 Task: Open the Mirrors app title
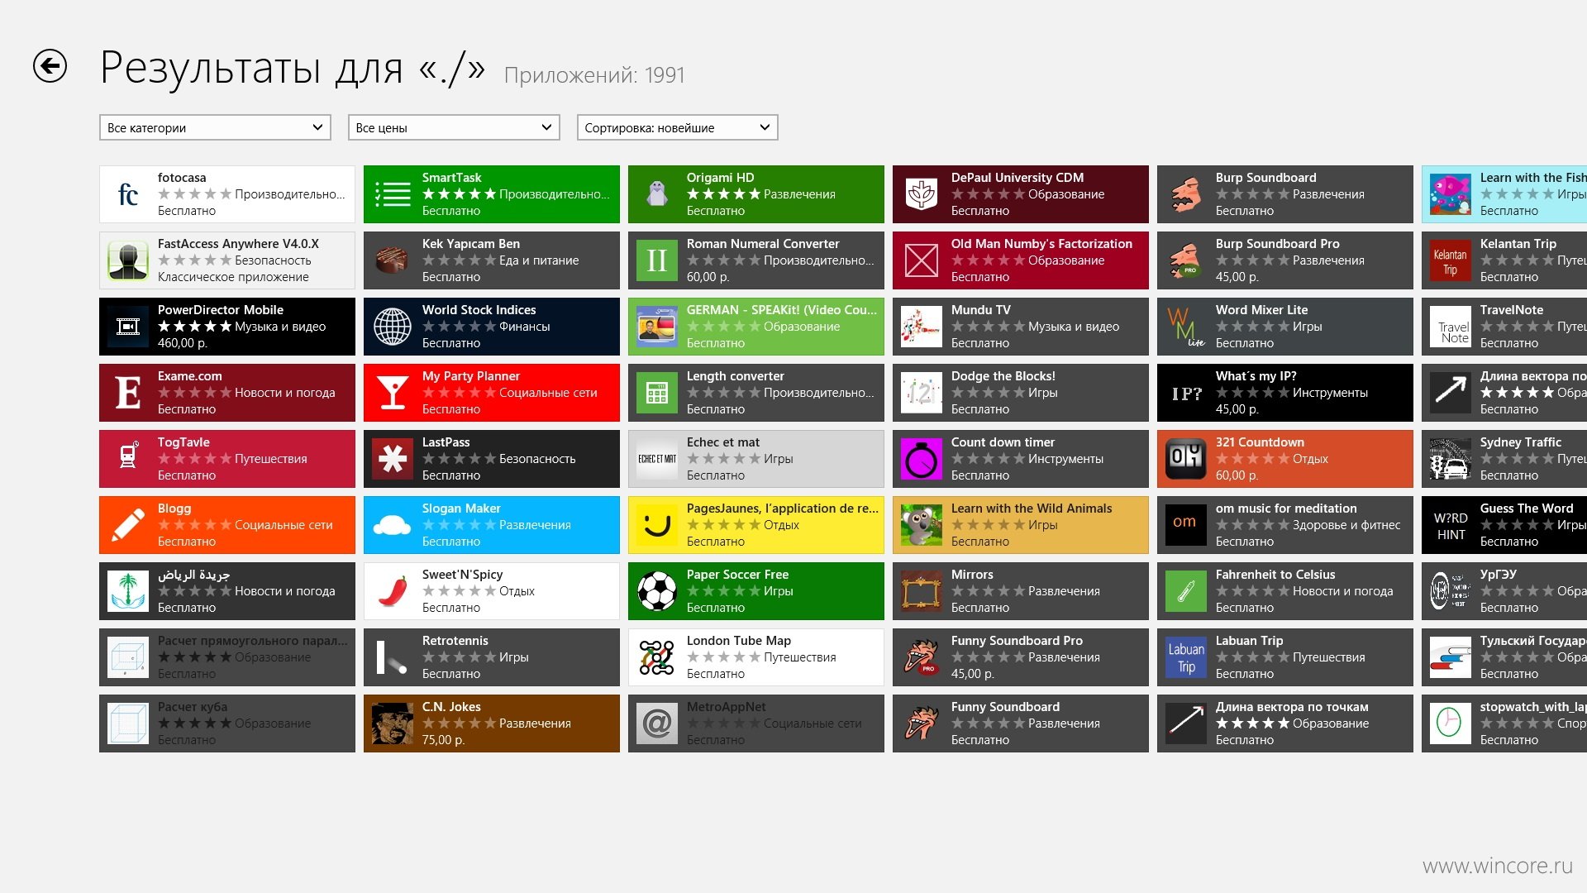[x=972, y=575]
